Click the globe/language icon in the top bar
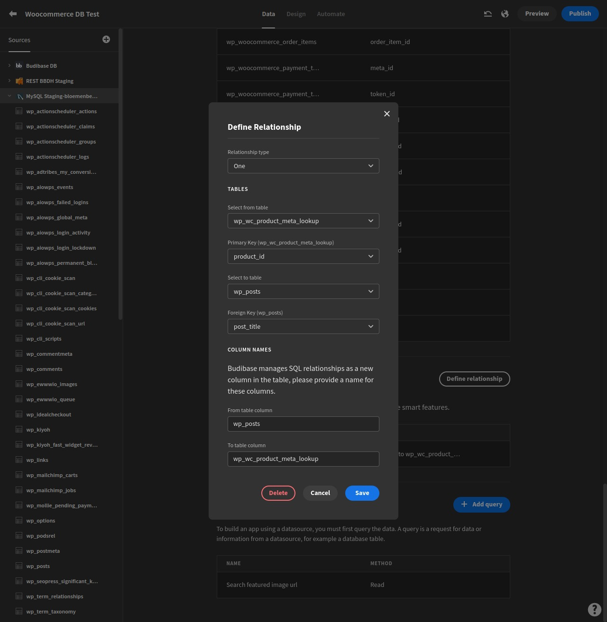The width and height of the screenshot is (607, 622). tap(505, 14)
